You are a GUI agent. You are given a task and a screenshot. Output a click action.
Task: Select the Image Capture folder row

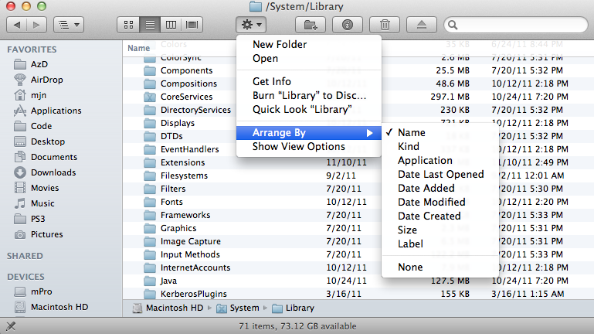358,241
